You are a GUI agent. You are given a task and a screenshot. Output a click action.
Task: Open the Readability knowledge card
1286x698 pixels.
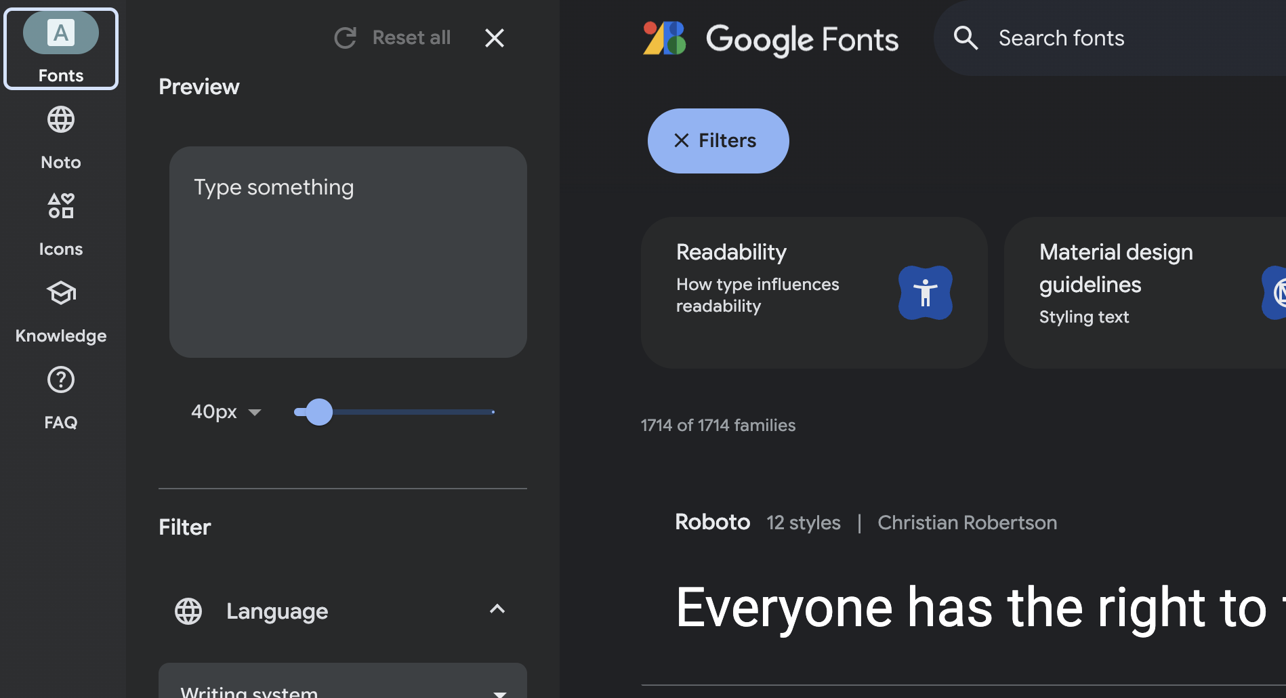point(814,293)
